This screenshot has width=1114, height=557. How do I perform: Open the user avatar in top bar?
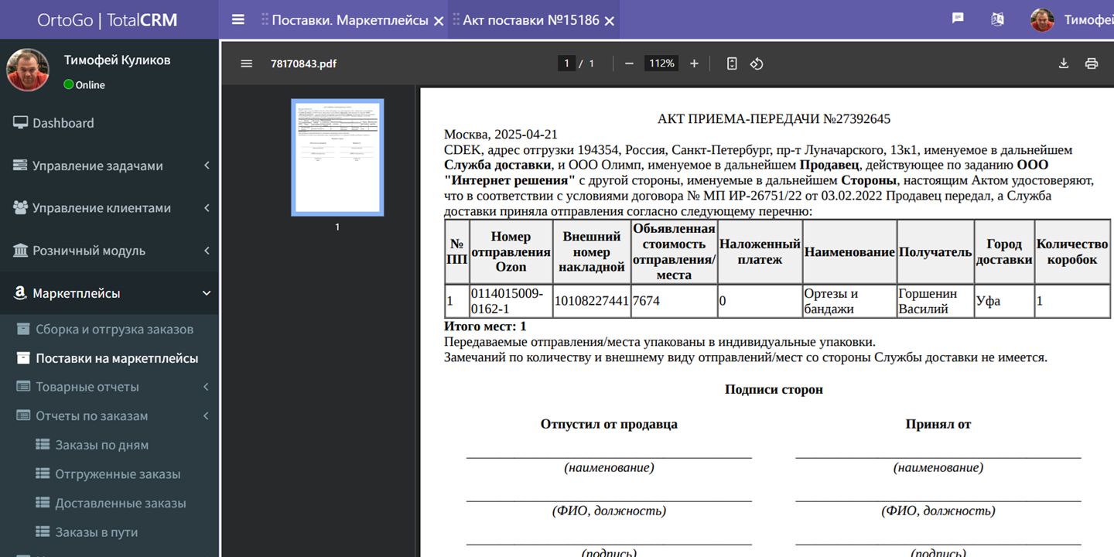[x=1042, y=19]
